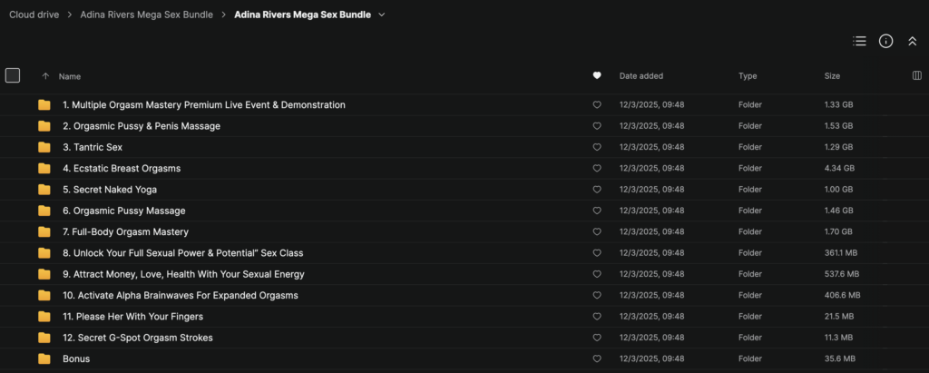The height and width of the screenshot is (373, 929).
Task: Switch to list view layout icon
Action: [859, 42]
